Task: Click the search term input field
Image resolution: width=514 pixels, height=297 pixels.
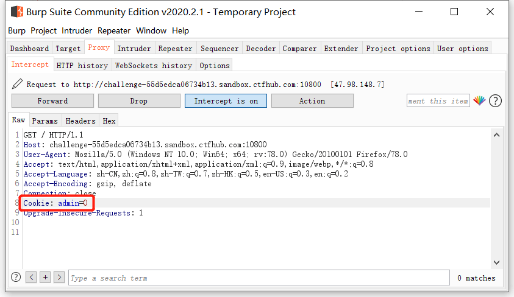Action: click(259, 278)
